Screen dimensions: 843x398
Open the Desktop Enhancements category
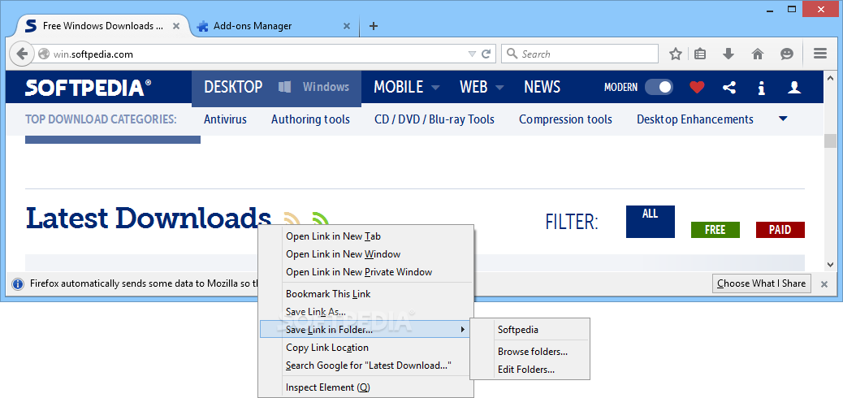pos(695,119)
